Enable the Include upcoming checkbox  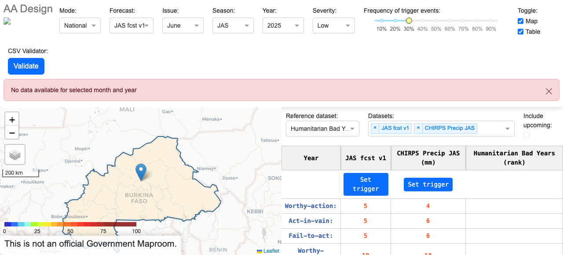click(x=526, y=135)
